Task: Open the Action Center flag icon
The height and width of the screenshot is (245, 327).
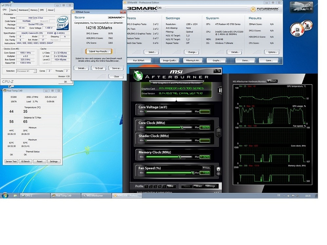Action: tap(293, 196)
